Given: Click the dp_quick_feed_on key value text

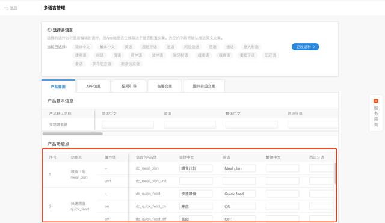Looking at the screenshot, I should tap(151, 207).
